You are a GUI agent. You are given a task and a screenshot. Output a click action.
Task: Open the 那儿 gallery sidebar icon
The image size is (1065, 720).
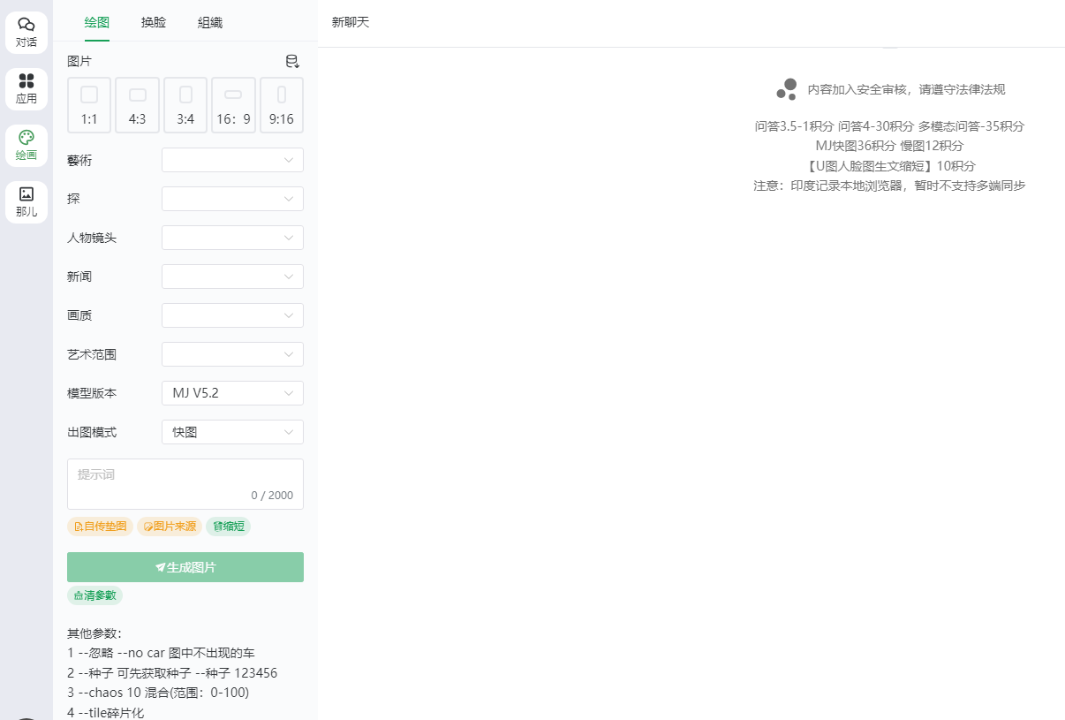[26, 201]
